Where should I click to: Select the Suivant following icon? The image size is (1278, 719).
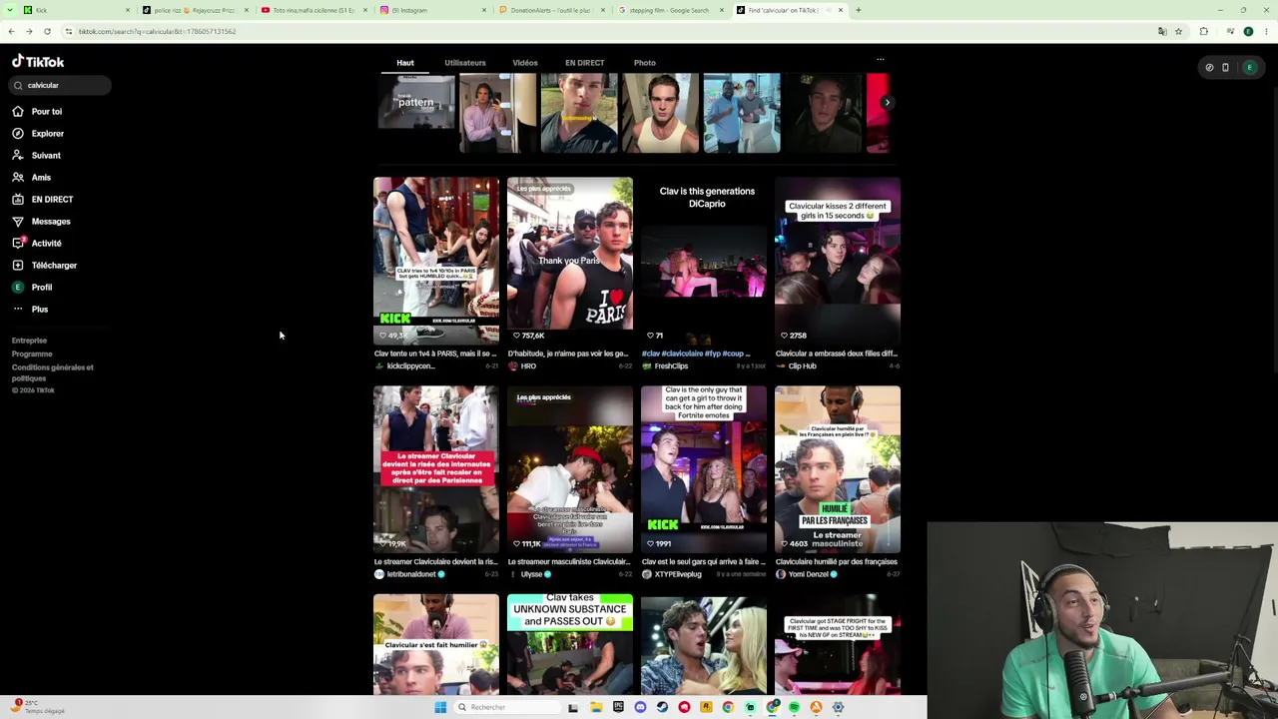tap(18, 156)
